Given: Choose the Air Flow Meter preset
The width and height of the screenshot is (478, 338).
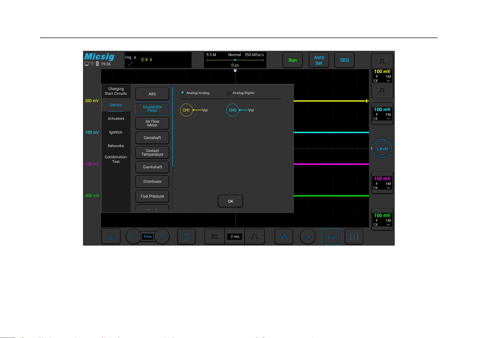Looking at the screenshot, I should point(152,123).
